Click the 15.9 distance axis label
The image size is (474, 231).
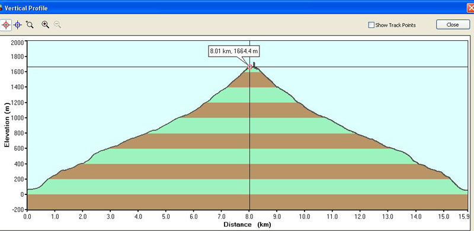[464, 216]
